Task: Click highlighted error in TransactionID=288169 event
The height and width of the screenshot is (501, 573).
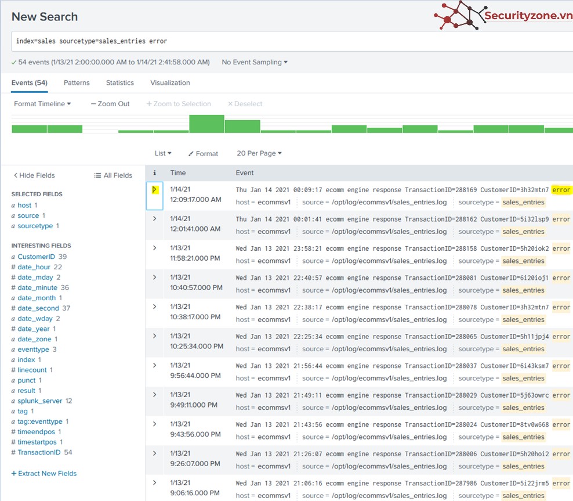Action: [561, 190]
